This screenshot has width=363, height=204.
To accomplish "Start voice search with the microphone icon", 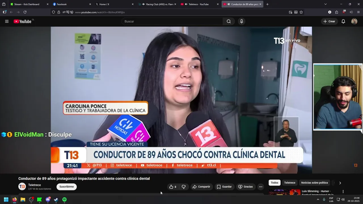I will coord(242,21).
